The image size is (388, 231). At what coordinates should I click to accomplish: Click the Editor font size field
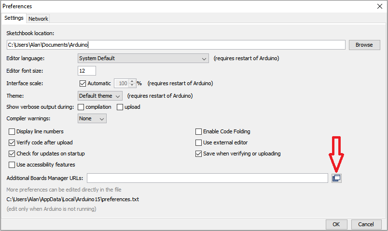click(x=86, y=71)
